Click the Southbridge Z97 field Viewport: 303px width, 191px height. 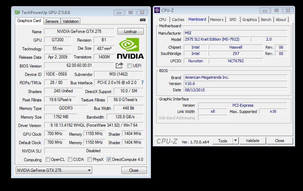(236, 54)
